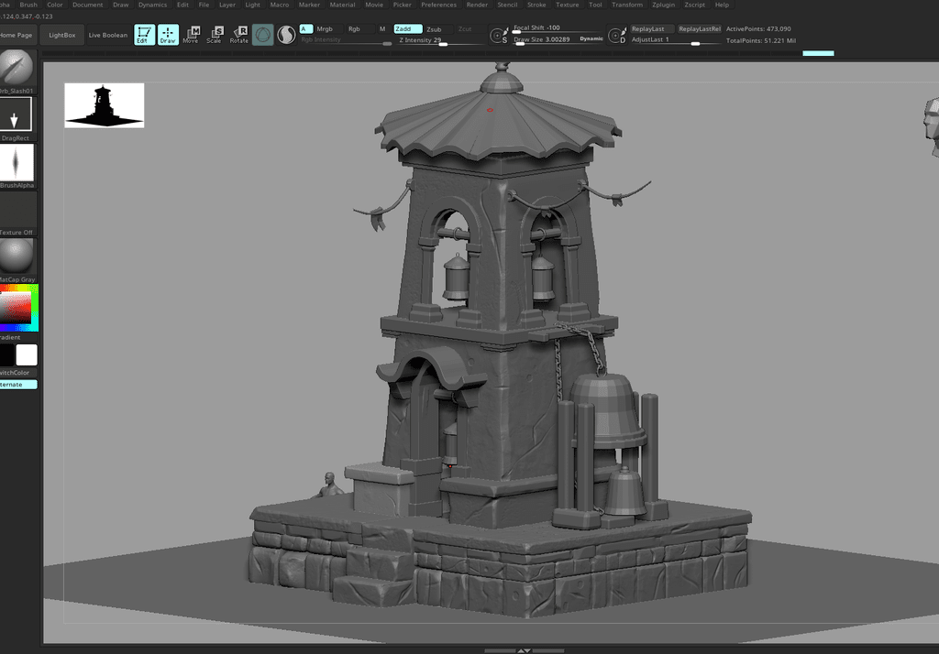Image resolution: width=939 pixels, height=654 pixels.
Task: Click the Gizmo 3D icon
Action: (x=263, y=35)
